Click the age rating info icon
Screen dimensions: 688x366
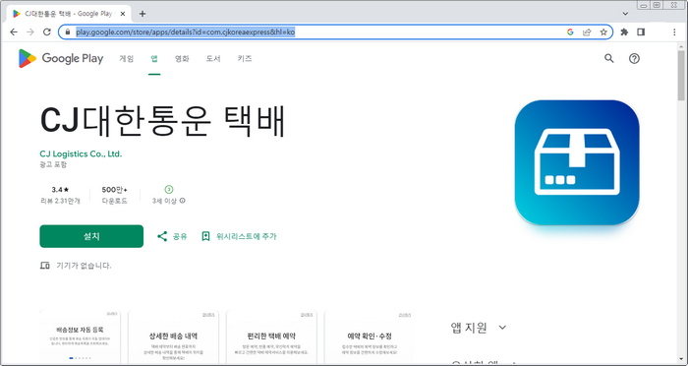pyautogui.click(x=183, y=201)
